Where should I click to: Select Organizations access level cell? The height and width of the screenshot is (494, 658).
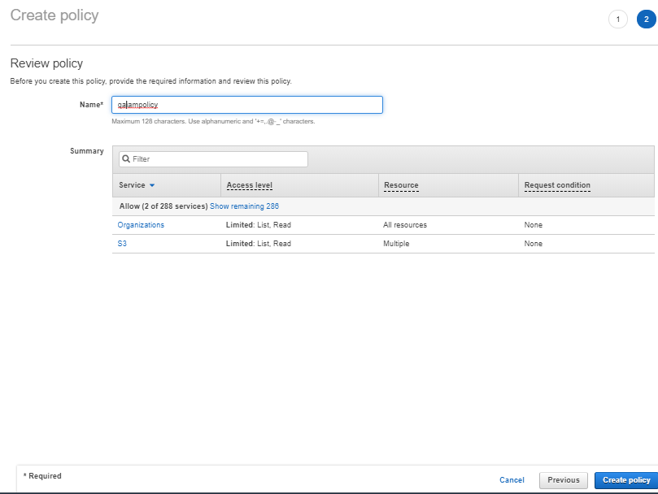(x=258, y=225)
